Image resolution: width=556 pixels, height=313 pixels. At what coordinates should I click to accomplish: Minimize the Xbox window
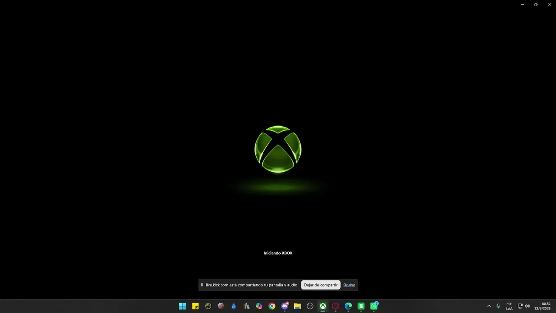pyautogui.click(x=523, y=4)
